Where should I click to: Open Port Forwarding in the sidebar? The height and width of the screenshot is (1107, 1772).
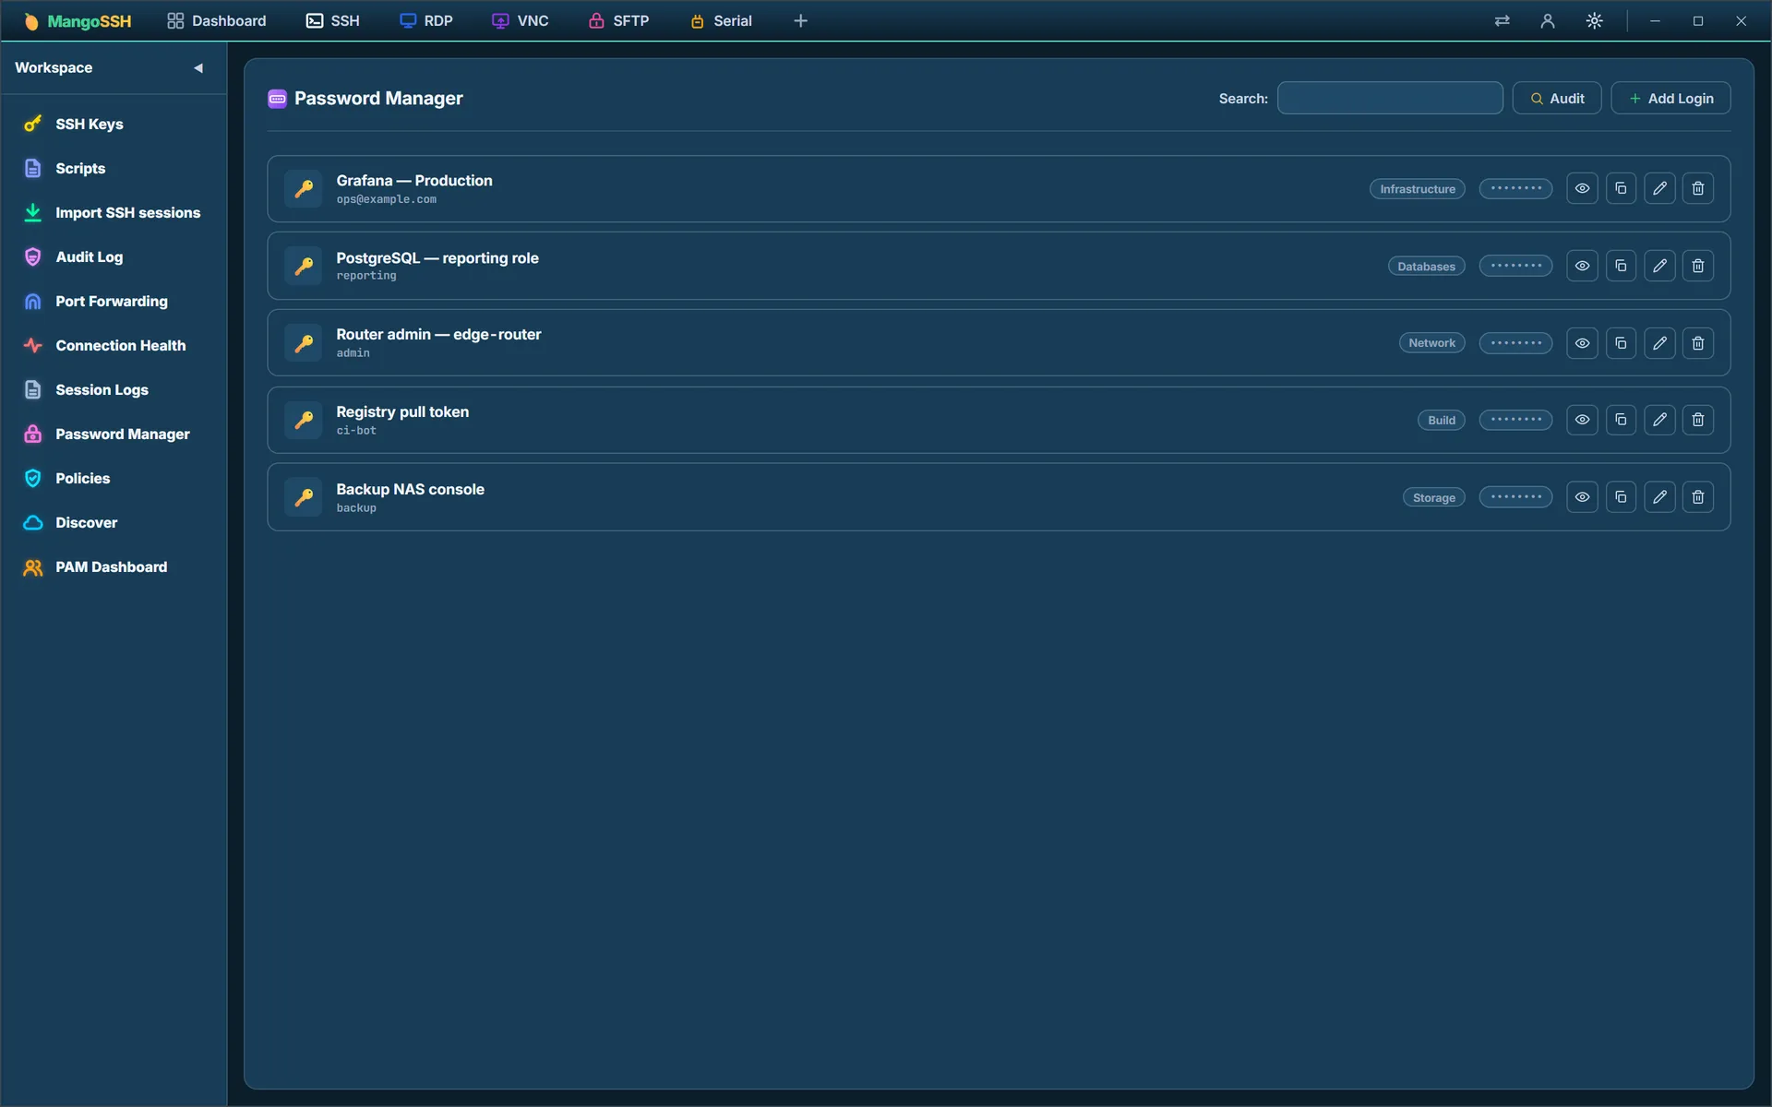coord(114,301)
